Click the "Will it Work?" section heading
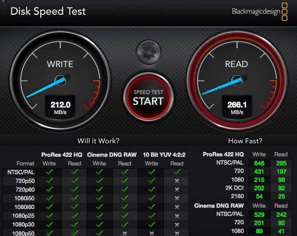297x236 pixels. pyautogui.click(x=98, y=141)
